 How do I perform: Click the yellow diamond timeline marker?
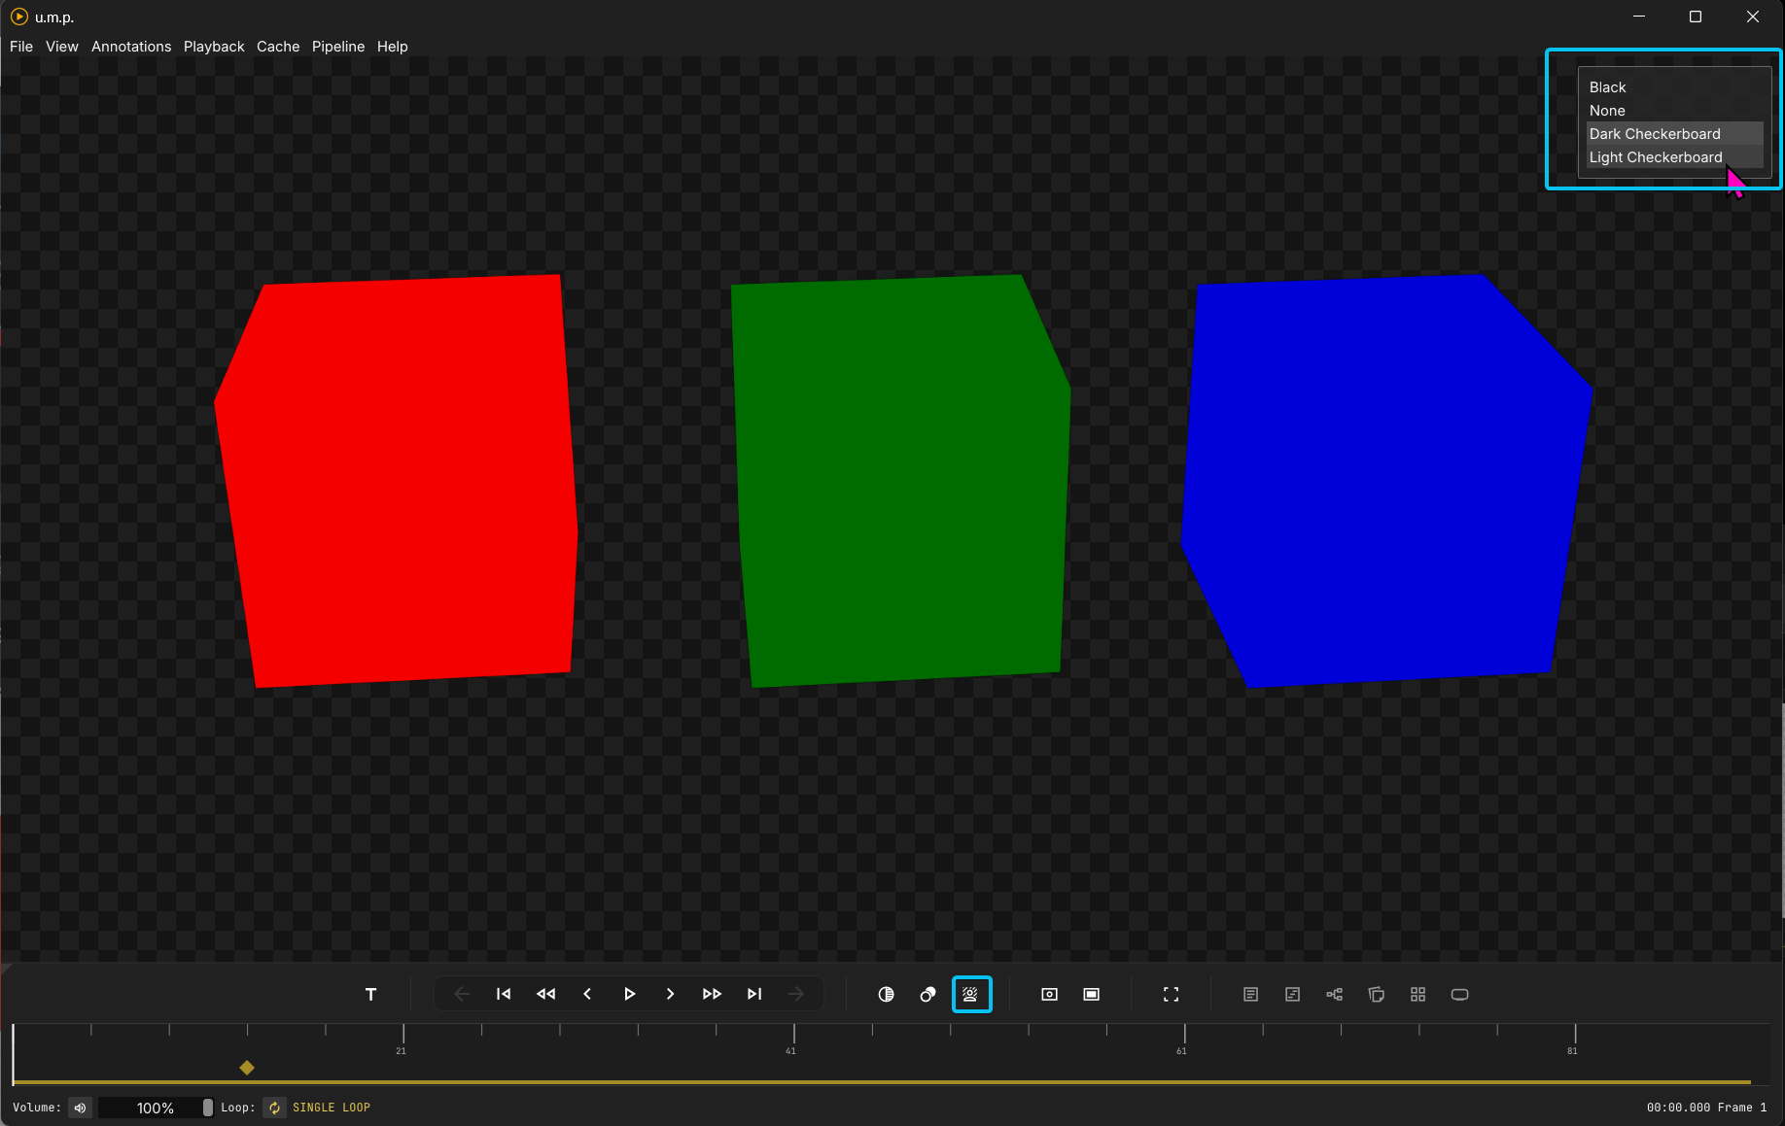pyautogui.click(x=247, y=1068)
